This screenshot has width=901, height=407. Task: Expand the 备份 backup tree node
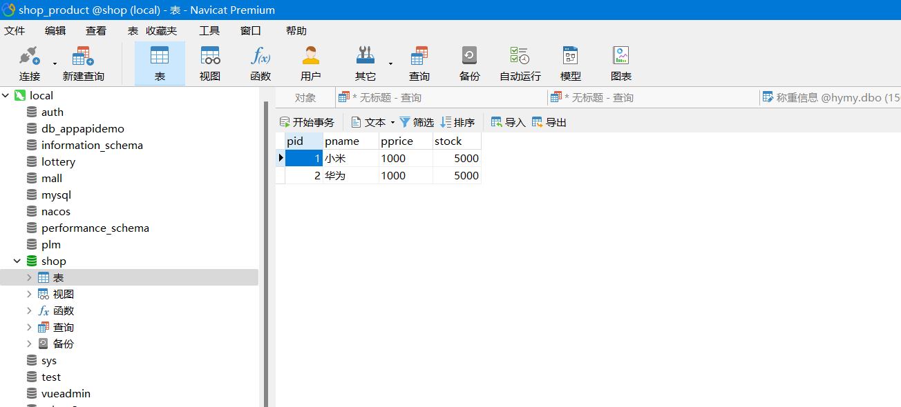29,344
